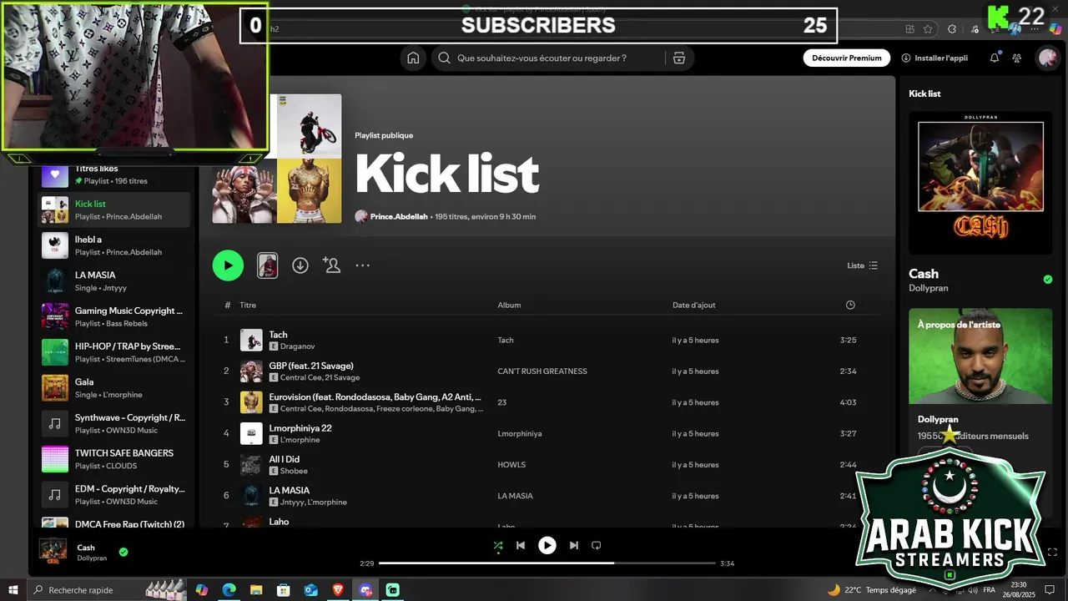Open Prince.Abdellah playlist owner link
1068x601 pixels.
tap(399, 216)
